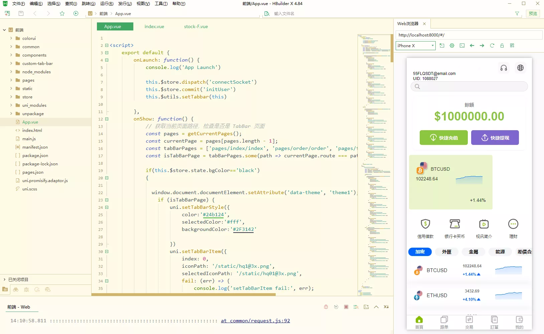The width and height of the screenshot is (544, 334).
Task: Click the #24b124 color value in code
Action: (213, 215)
